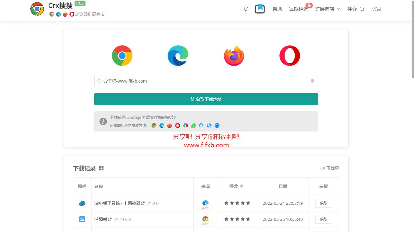The height and width of the screenshot is (232, 414).
Task: View the blue S Sogou install icon
Action: coord(209,126)
